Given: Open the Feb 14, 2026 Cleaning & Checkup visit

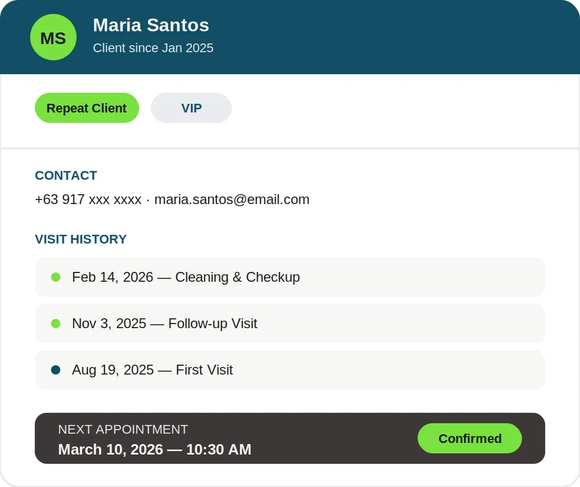Looking at the screenshot, I should pos(289,277).
